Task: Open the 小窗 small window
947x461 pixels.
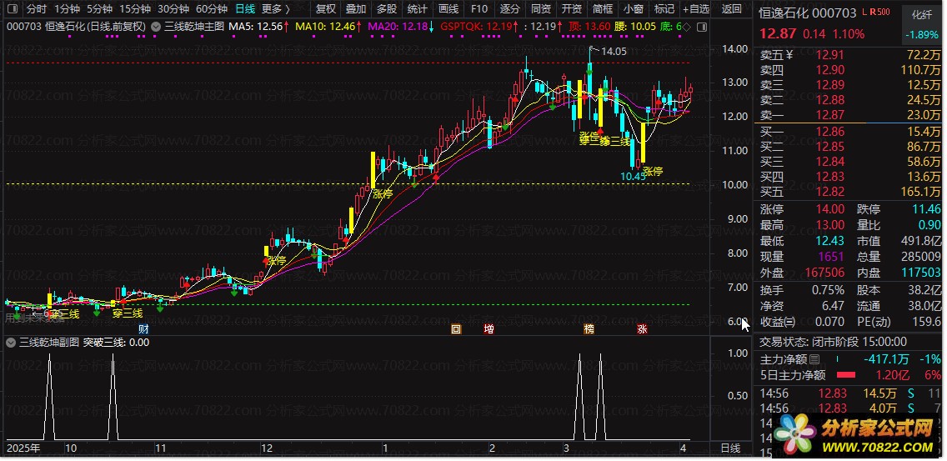Action: (633, 9)
